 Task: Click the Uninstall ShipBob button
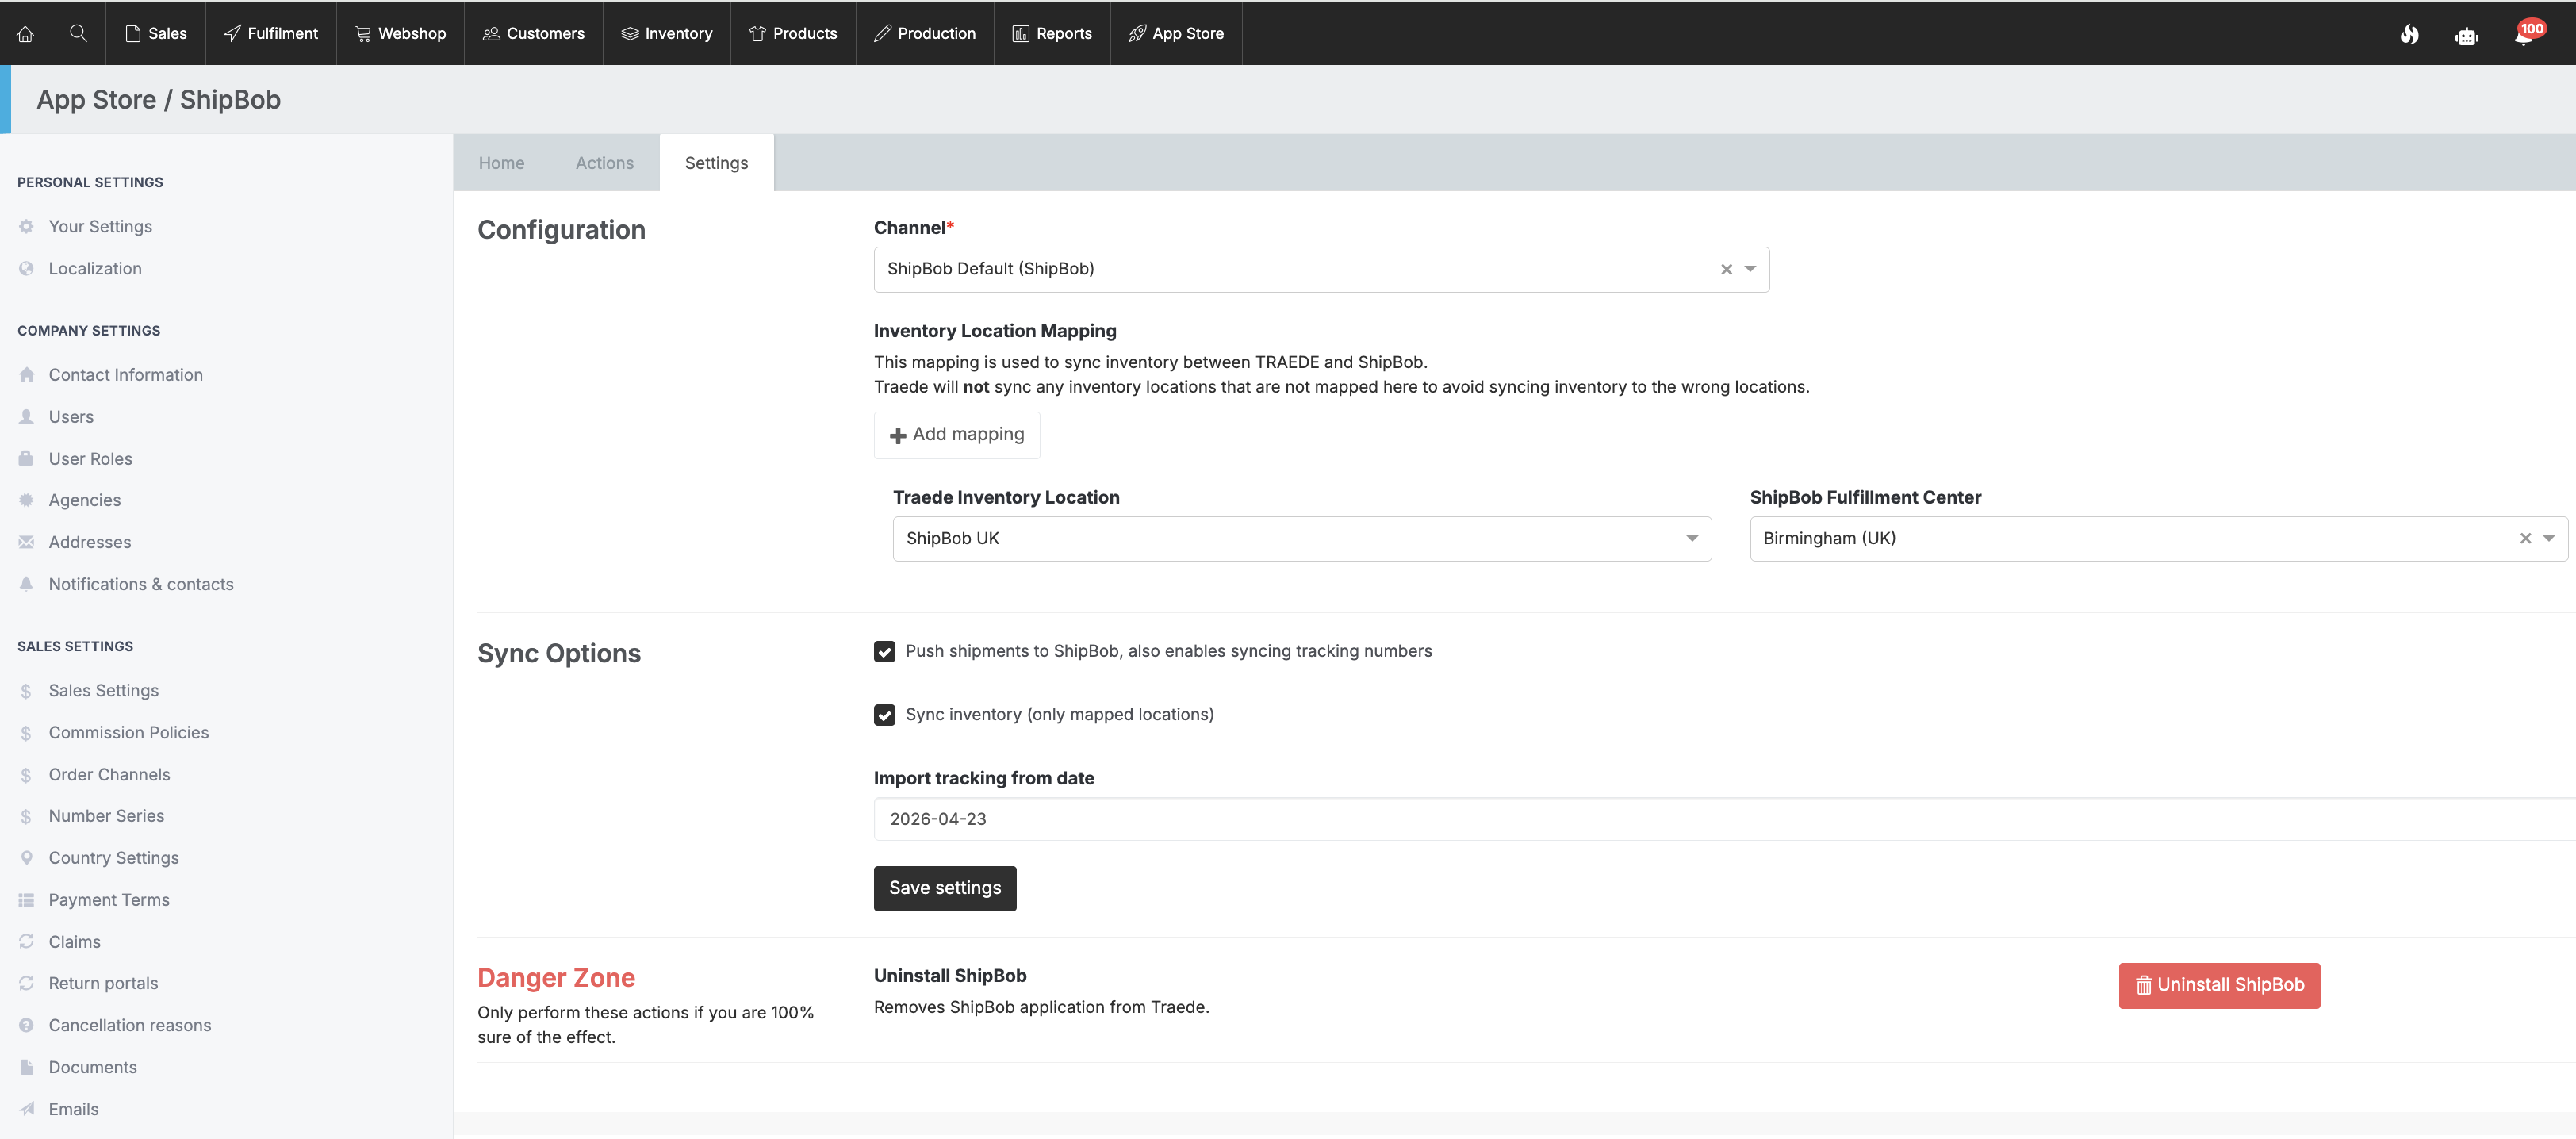click(x=2219, y=986)
